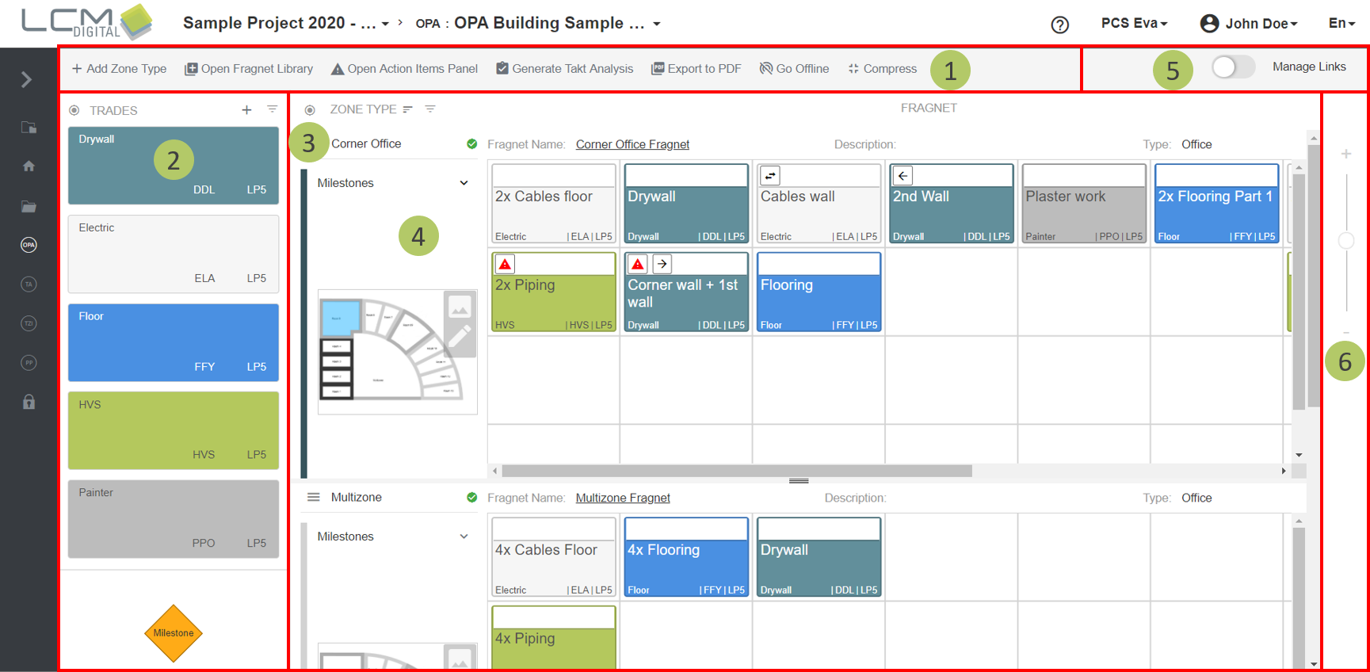Click the home icon in sidebar
Viewport: 1370px width, 672px height.
coord(29,166)
